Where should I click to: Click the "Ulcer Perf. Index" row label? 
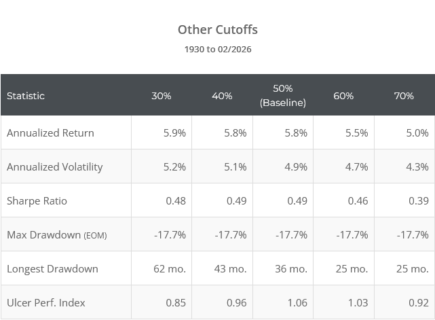click(46, 302)
